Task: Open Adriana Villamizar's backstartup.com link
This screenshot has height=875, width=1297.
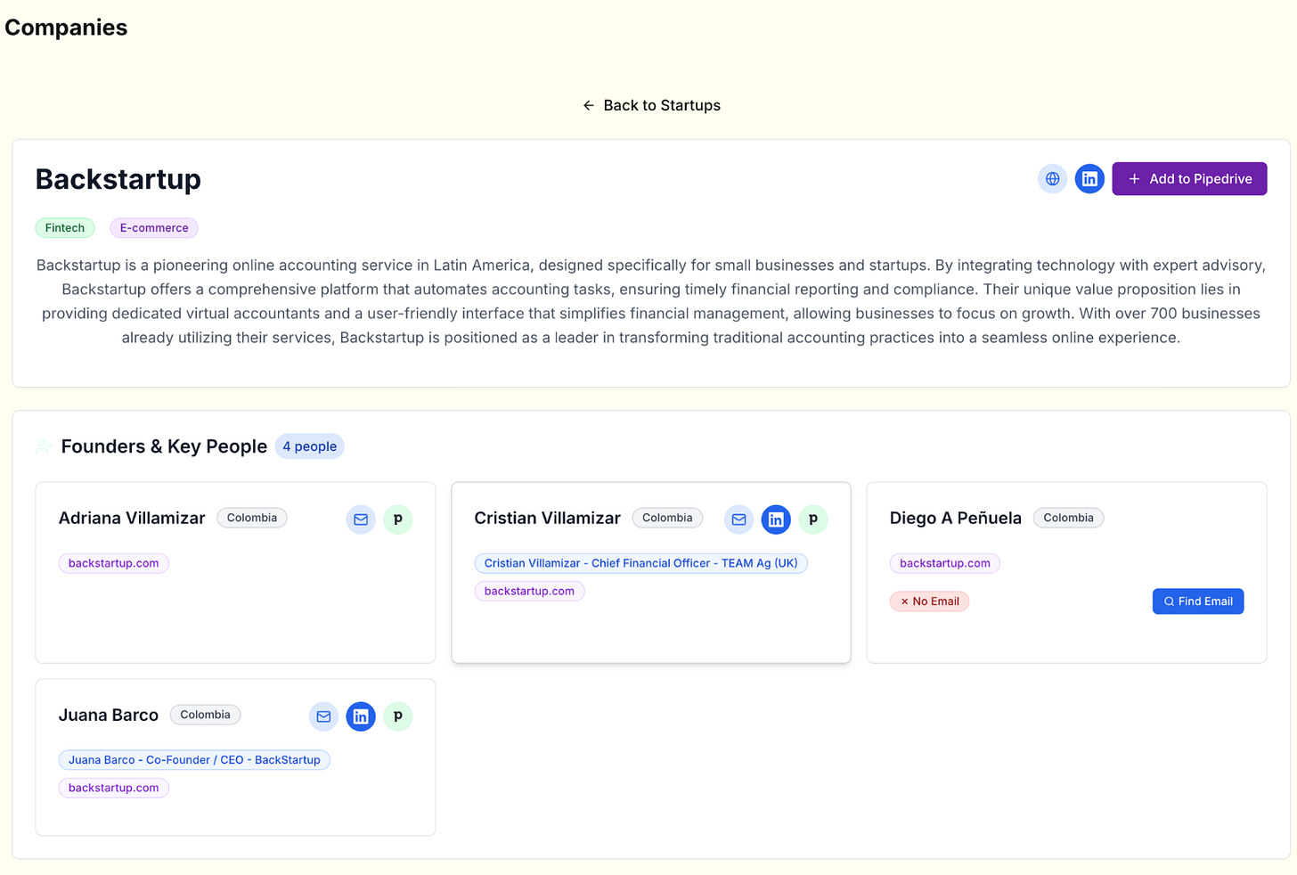Action: (x=114, y=563)
